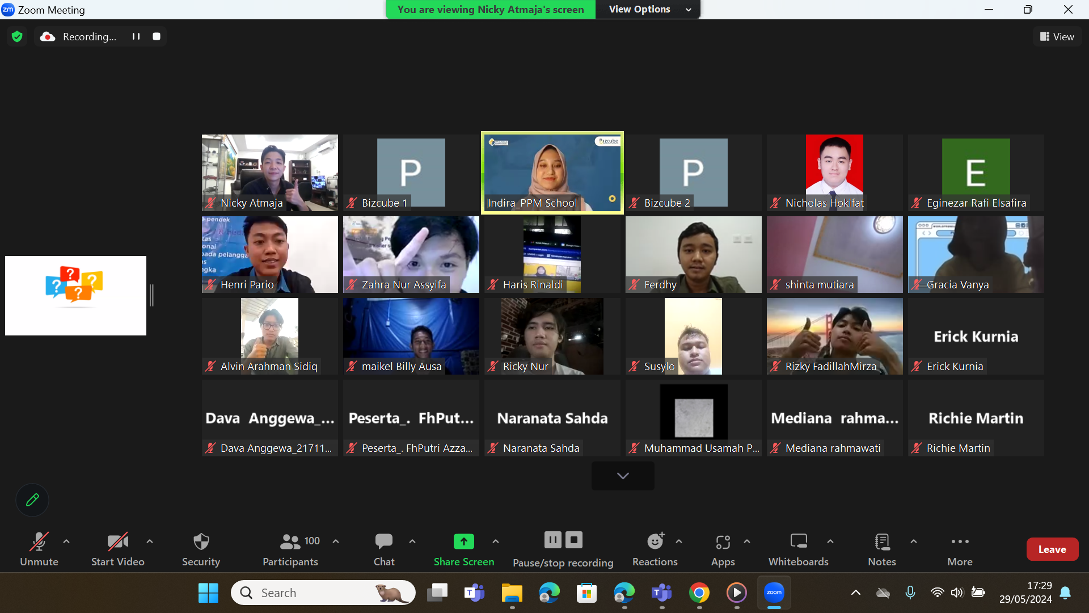Screen dimensions: 1089x613
Task: Expand the View Options dropdown
Action: 648,9
